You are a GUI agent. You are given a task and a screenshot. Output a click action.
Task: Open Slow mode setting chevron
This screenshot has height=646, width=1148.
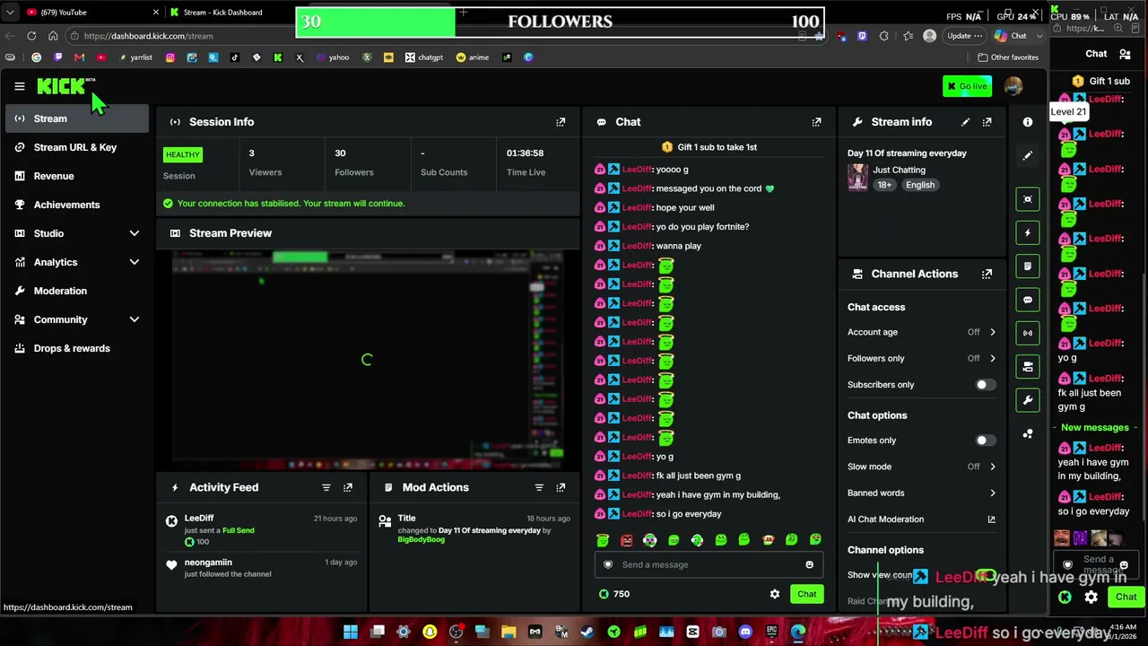992,467
